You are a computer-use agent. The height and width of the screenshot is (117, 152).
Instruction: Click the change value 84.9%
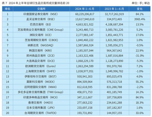click(x=140, y=97)
